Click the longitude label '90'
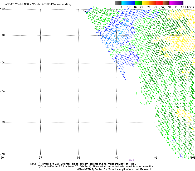195x171 pixels. 2,158
